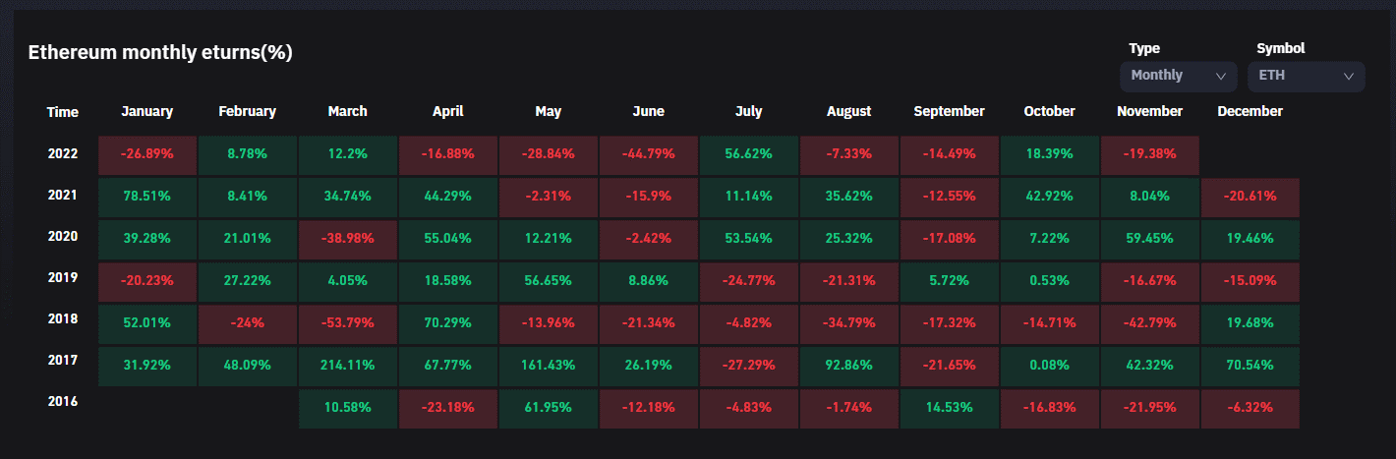Open the Monthly type dropdown
The height and width of the screenshot is (459, 1396).
[x=1178, y=76]
